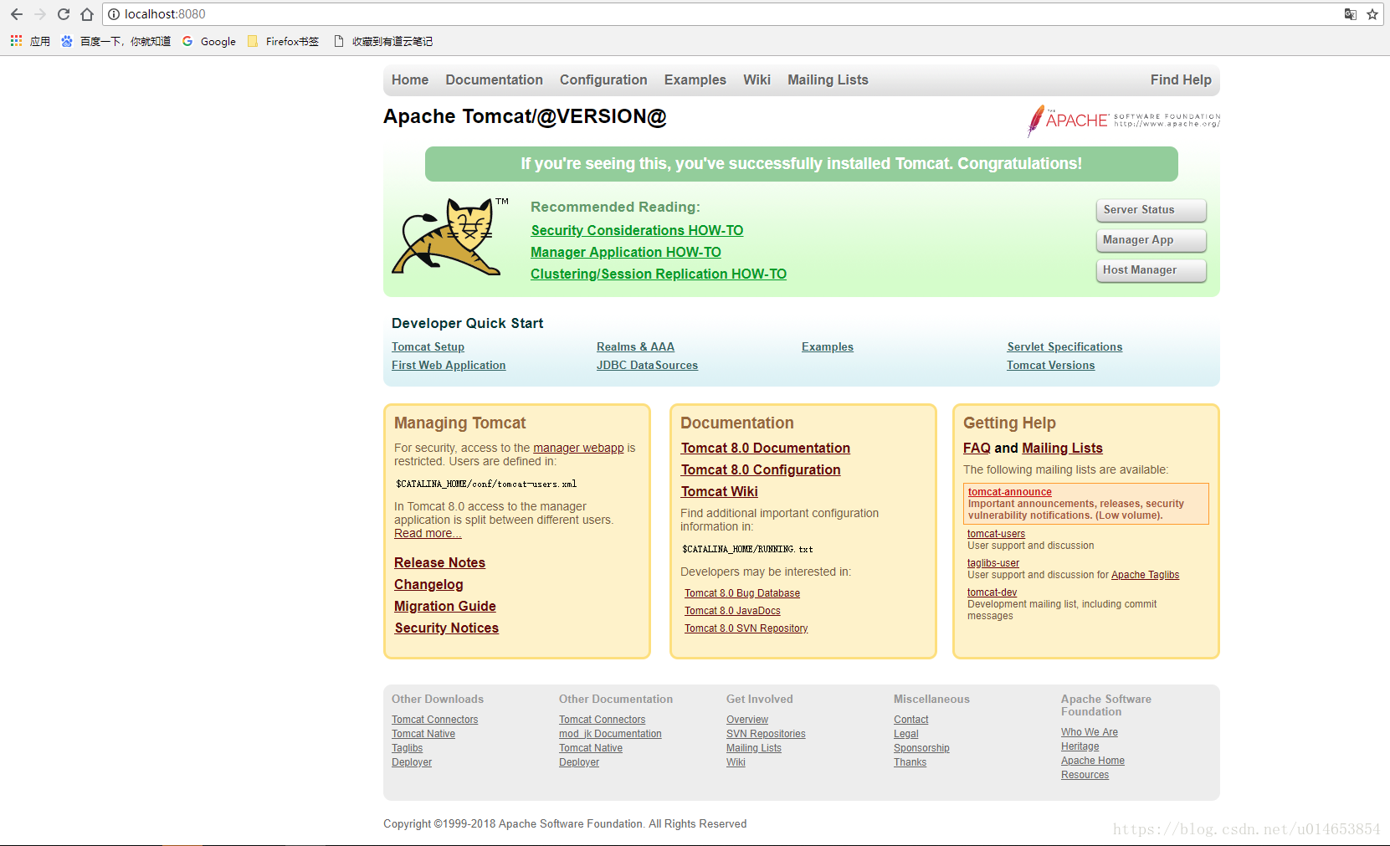Open Manager Application HOW-TO link
The height and width of the screenshot is (846, 1390).
click(626, 252)
